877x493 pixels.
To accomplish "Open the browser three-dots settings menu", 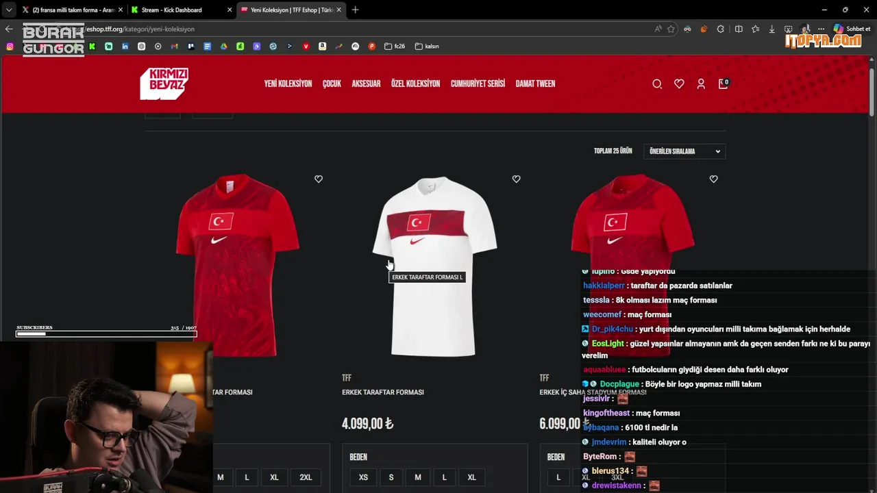I will point(821,29).
